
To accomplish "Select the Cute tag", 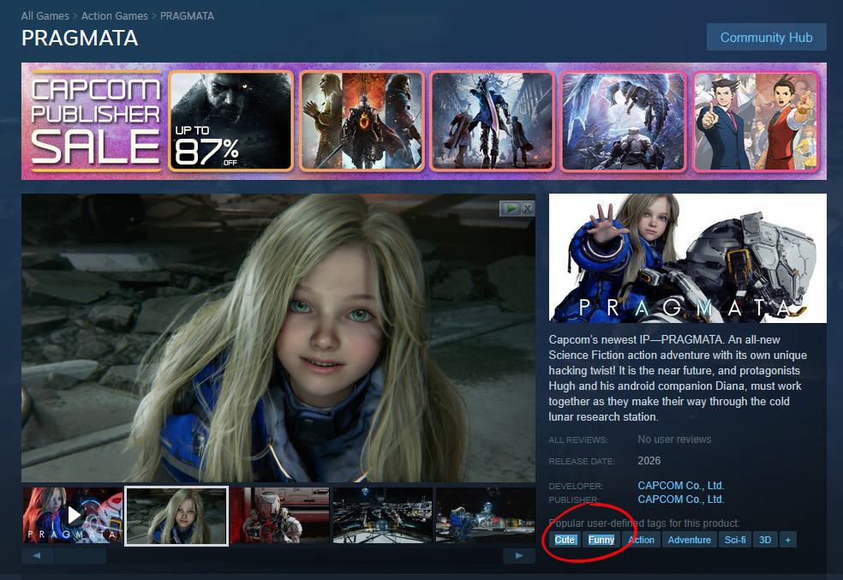I will 565,540.
